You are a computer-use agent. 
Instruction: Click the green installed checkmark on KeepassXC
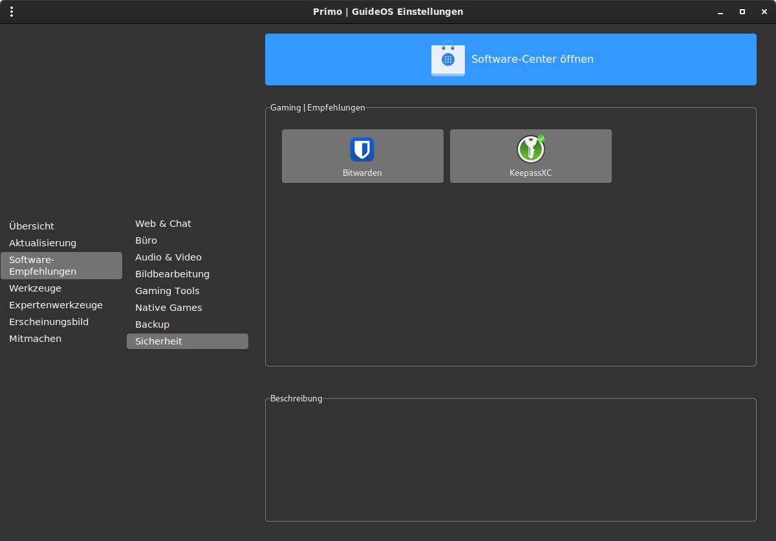[541, 138]
